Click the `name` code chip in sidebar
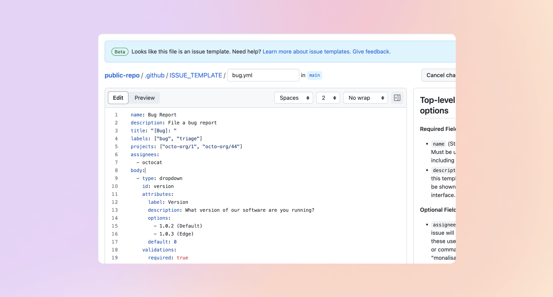The height and width of the screenshot is (297, 553). [438, 144]
